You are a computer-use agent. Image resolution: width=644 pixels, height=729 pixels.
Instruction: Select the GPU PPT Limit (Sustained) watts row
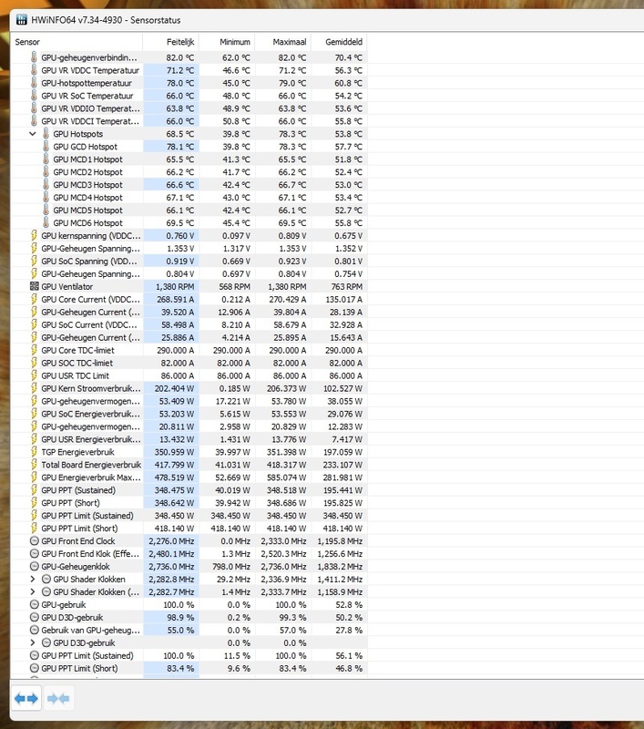(189, 516)
